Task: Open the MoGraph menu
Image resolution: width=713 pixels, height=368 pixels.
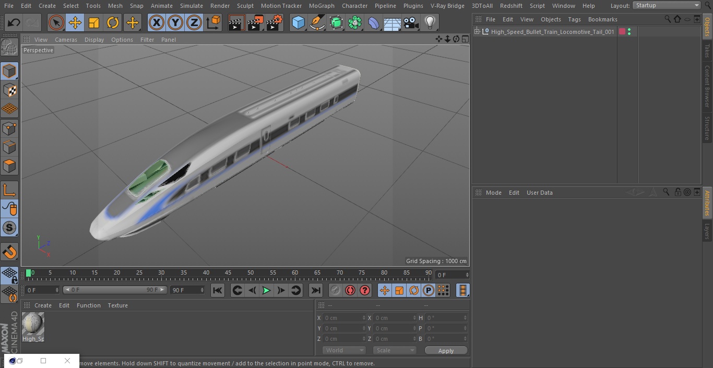Action: (322, 6)
